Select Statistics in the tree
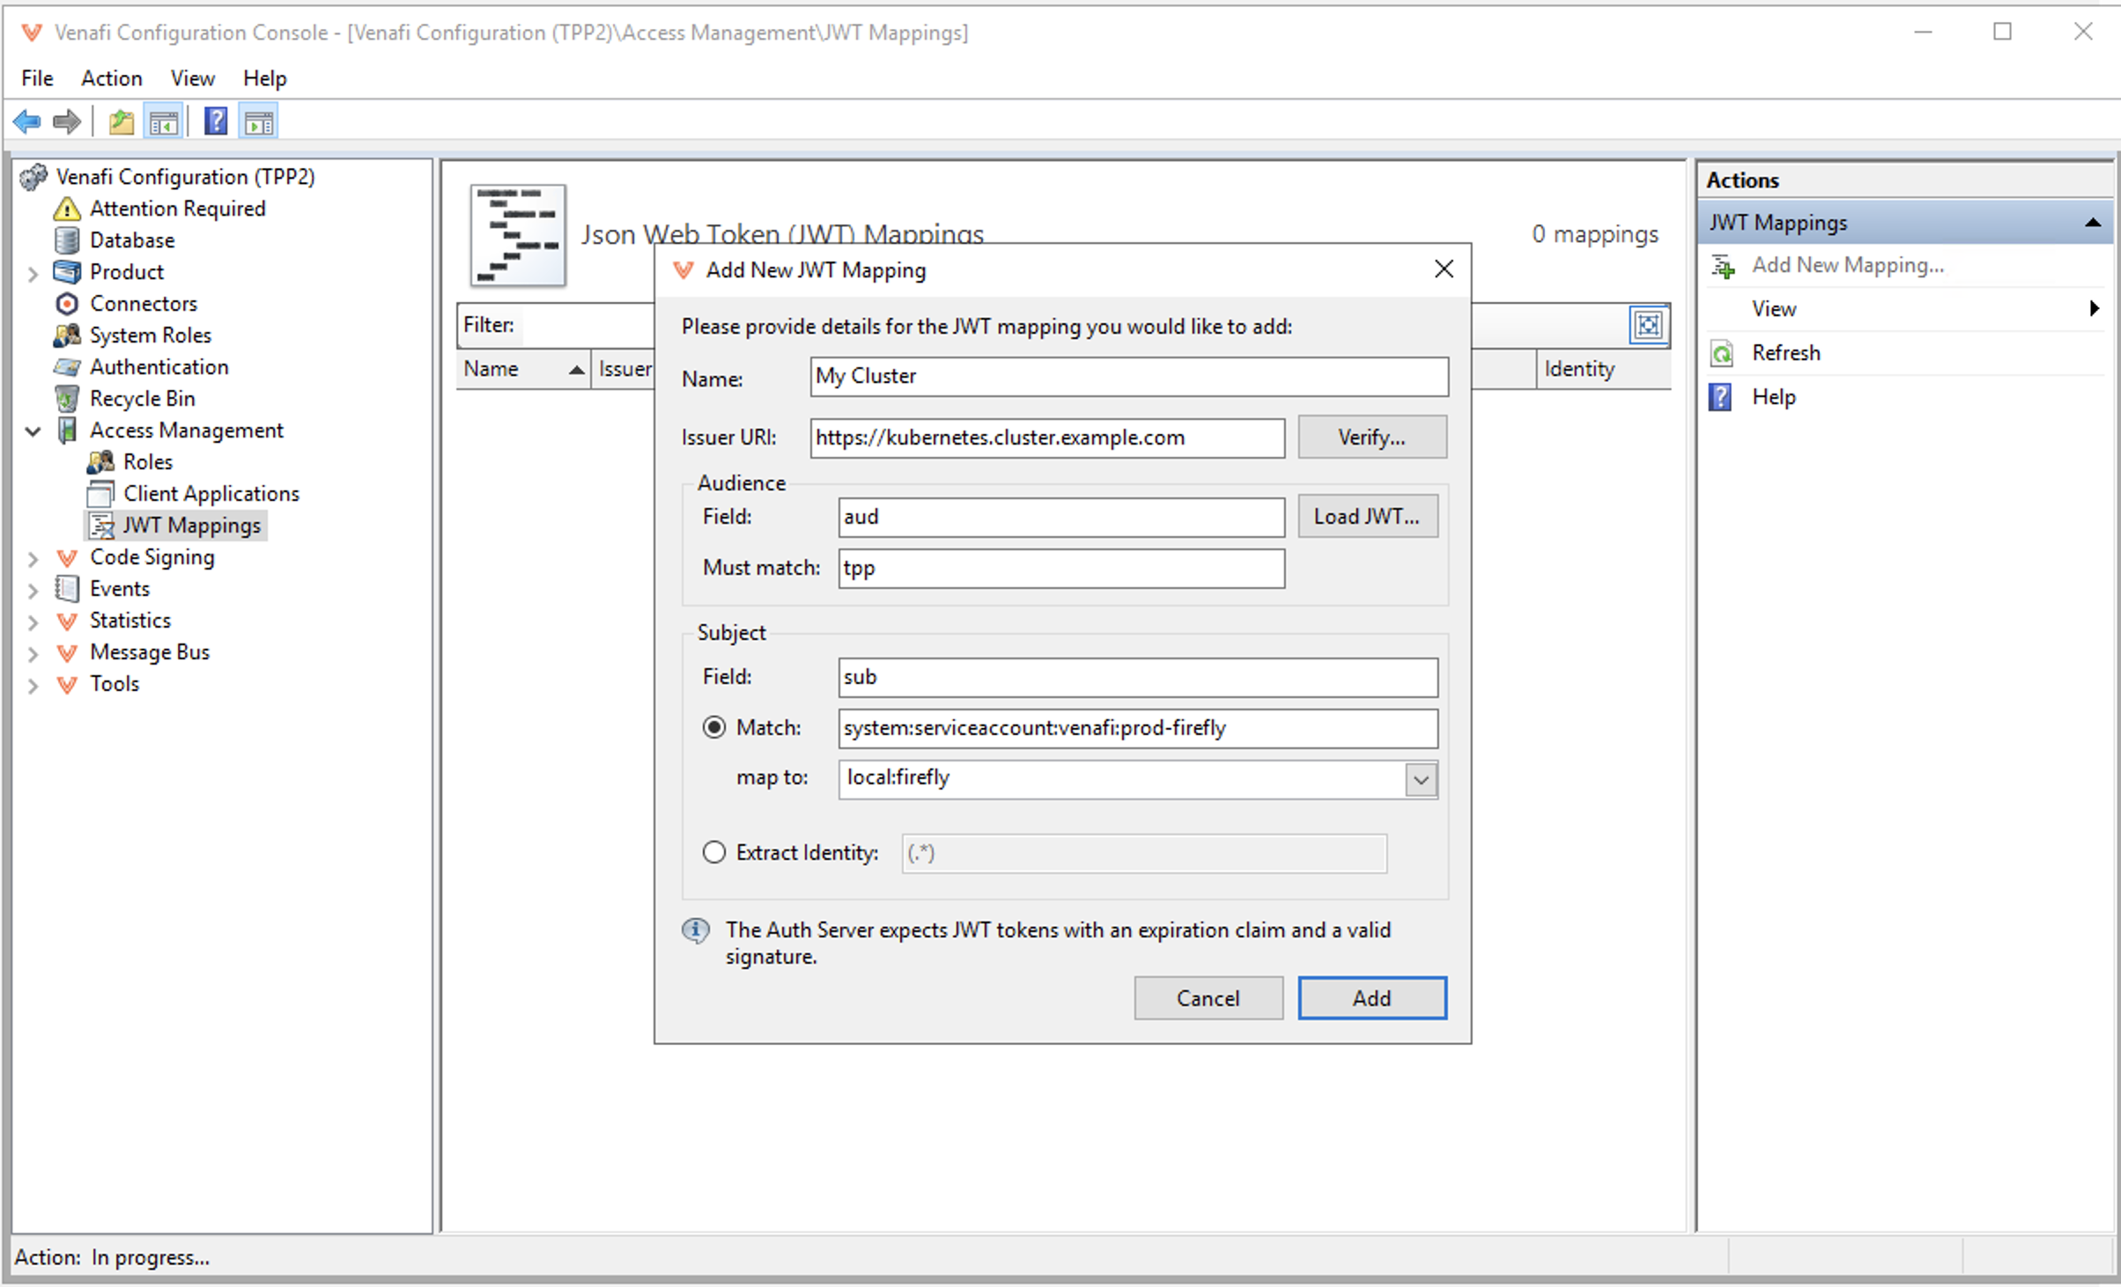Image resolution: width=2121 pixels, height=1287 pixels. [130, 621]
